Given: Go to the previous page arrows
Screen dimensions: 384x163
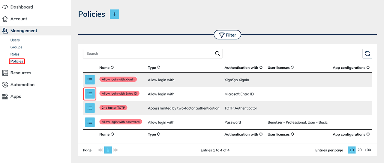Looking at the screenshot, I should [100, 150].
